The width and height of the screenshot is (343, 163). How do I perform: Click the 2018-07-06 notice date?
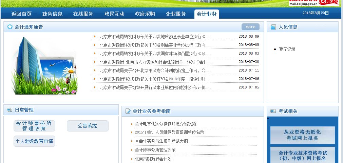click(x=249, y=79)
